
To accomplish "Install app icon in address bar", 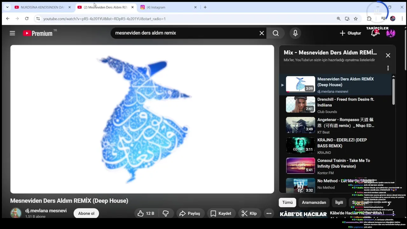I will coord(347,19).
